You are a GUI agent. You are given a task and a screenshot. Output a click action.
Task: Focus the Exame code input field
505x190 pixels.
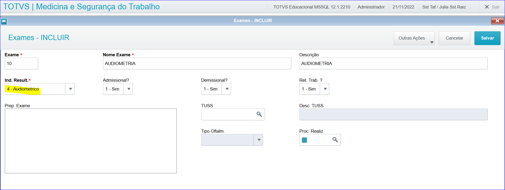point(21,63)
